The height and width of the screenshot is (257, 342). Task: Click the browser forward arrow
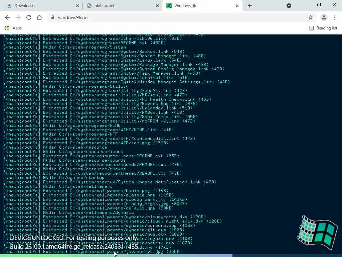18,17
